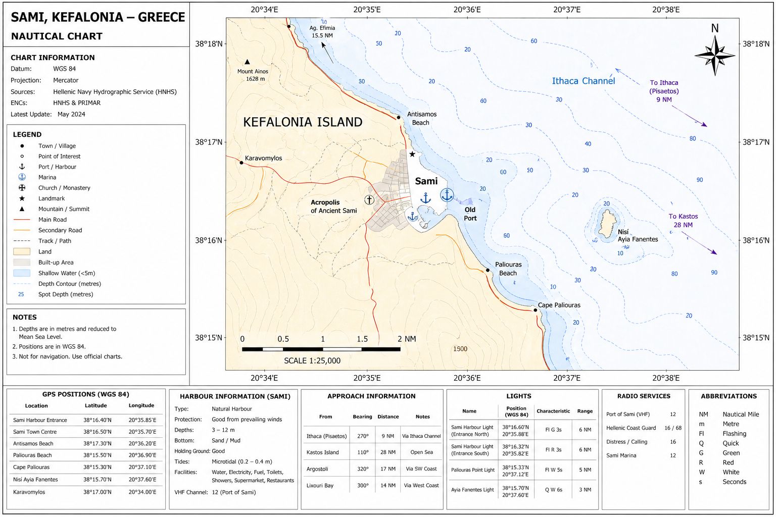
Task: Click the scale bar below the map
Action: click(321, 349)
